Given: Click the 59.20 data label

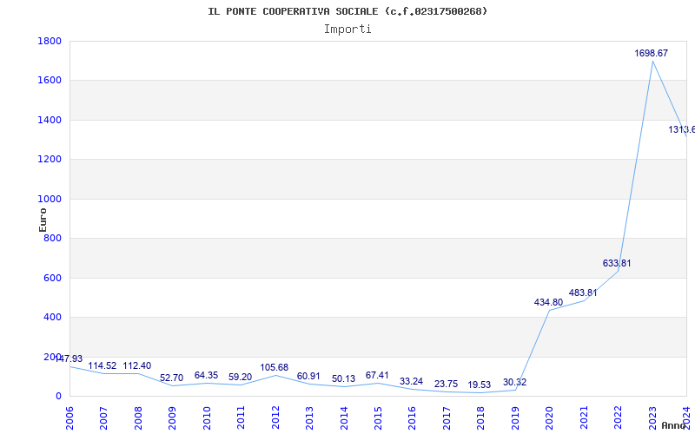Looking at the screenshot, I should coord(241,378).
